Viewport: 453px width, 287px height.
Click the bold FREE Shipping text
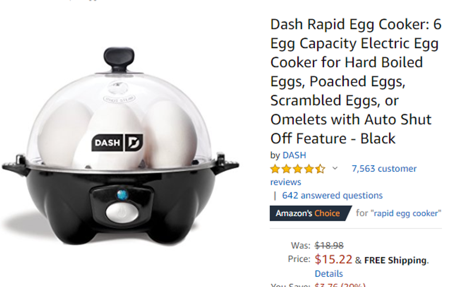(x=395, y=261)
